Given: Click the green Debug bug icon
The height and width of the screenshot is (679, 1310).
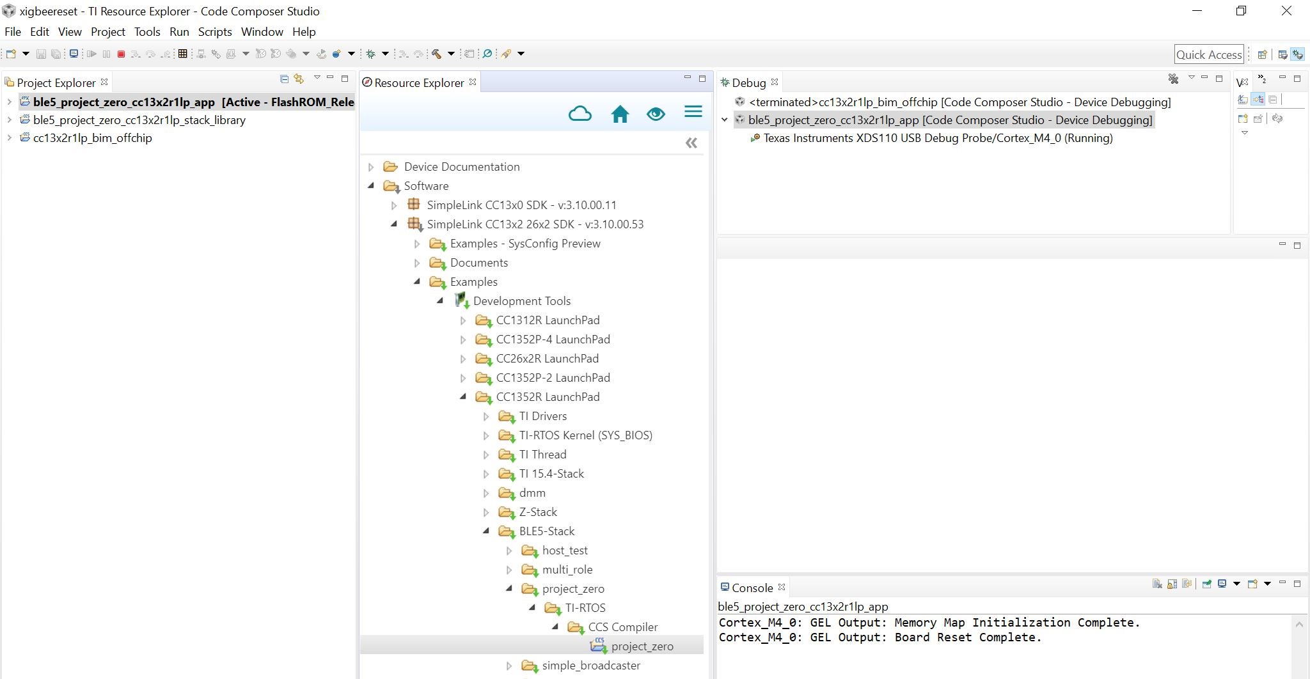Looking at the screenshot, I should pos(371,54).
